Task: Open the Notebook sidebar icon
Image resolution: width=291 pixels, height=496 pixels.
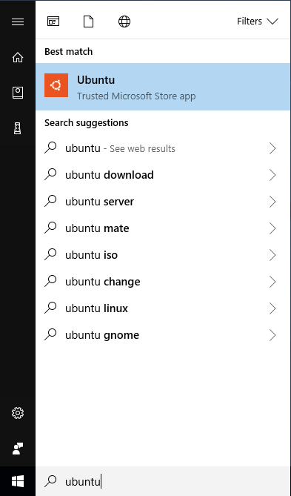Action: tap(18, 93)
